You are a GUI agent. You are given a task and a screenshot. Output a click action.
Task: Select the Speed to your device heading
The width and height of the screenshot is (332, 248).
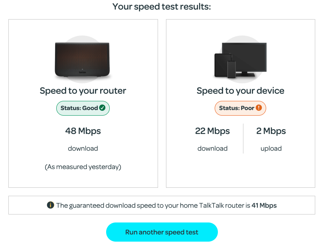pos(240,91)
